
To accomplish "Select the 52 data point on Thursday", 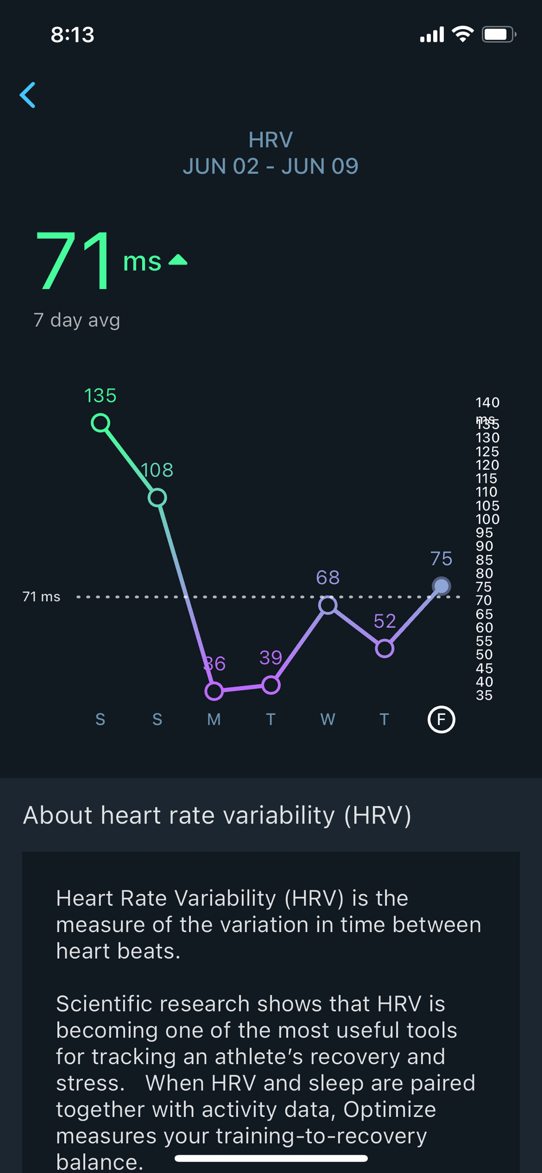I will click(x=384, y=648).
